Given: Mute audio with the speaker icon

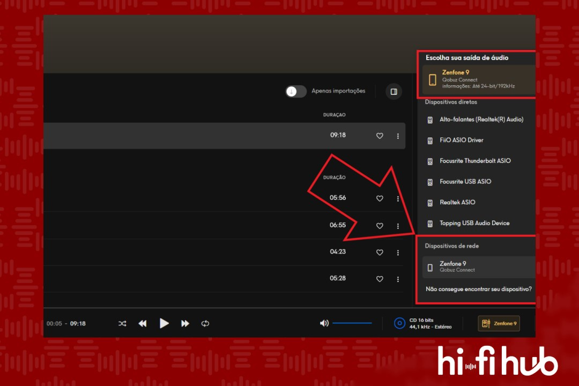Looking at the screenshot, I should click(324, 323).
